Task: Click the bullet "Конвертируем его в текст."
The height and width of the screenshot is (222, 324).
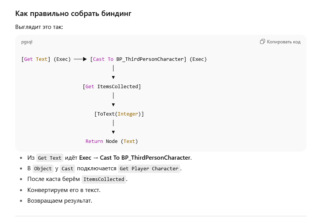Action: click(64, 190)
